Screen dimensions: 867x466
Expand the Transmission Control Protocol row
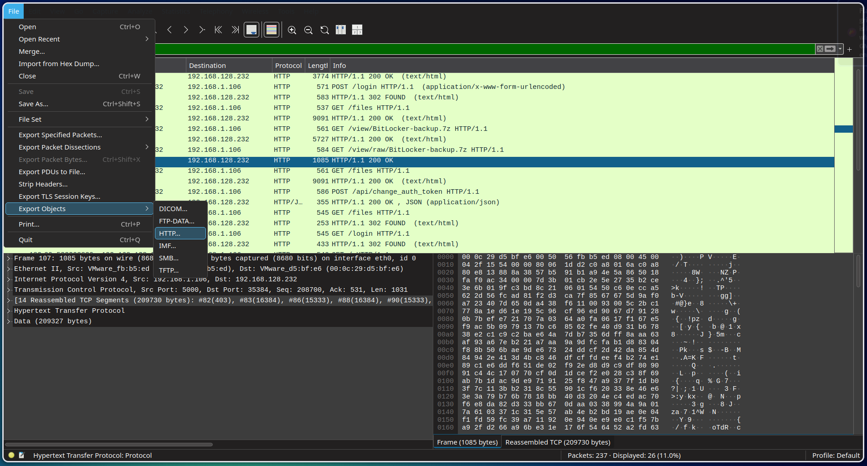pyautogui.click(x=9, y=290)
